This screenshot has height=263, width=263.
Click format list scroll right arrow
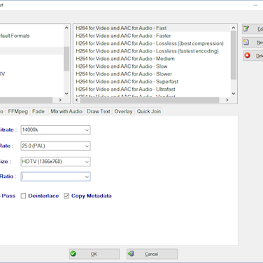[x=60, y=100]
